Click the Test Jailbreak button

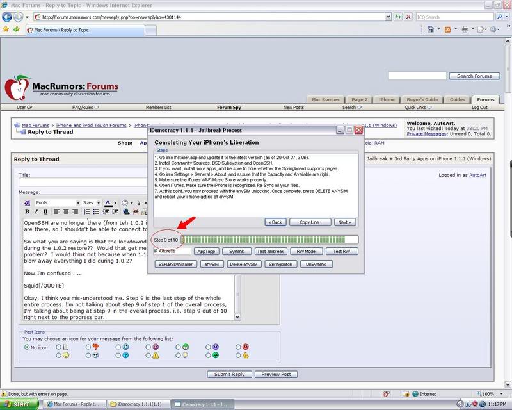[270, 251]
